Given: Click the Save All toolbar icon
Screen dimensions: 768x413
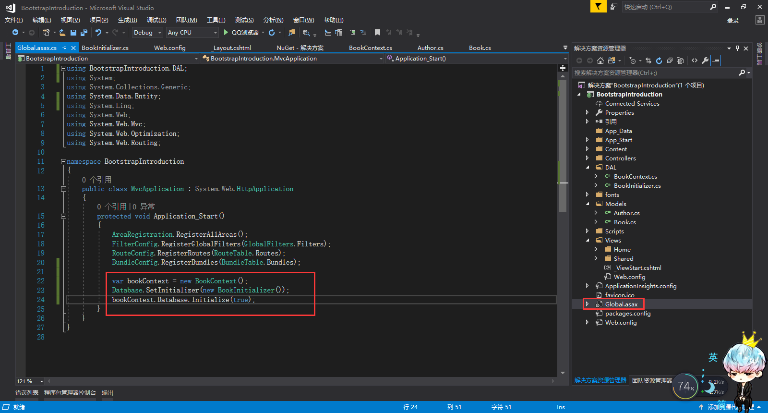Looking at the screenshot, I should click(84, 33).
